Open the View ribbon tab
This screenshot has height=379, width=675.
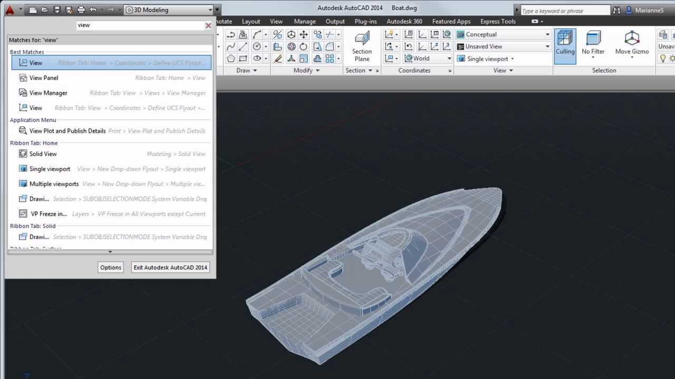276,22
